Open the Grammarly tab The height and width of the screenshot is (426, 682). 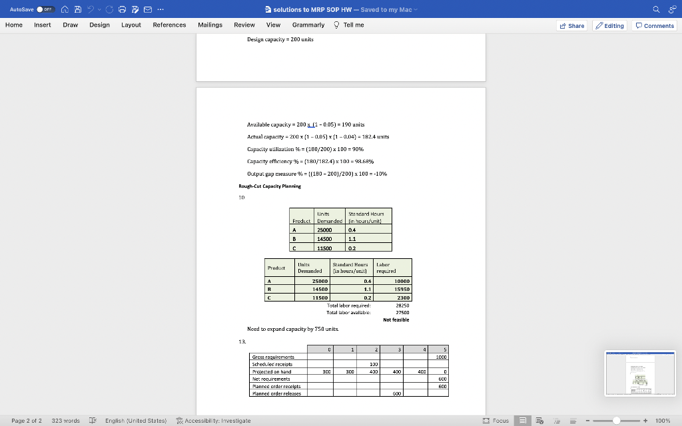308,25
